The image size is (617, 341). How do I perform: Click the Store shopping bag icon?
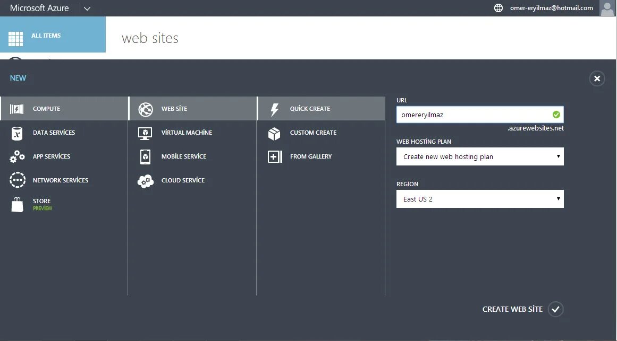pos(18,205)
